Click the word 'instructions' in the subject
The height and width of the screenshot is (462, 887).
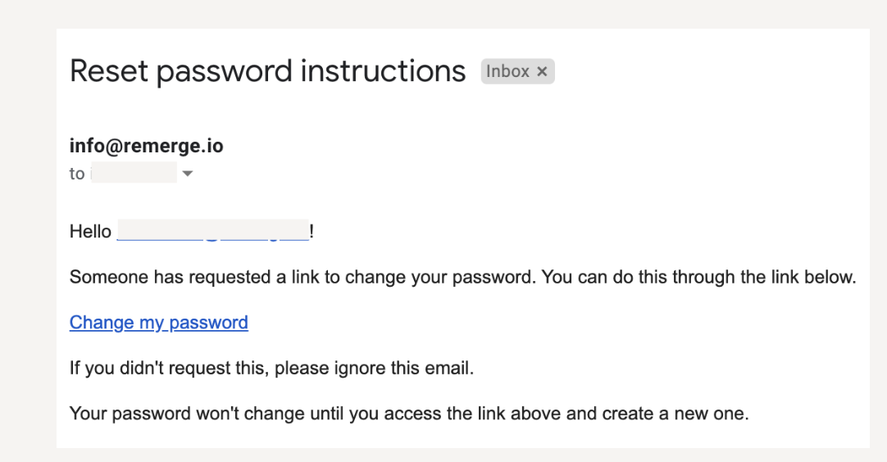click(x=383, y=71)
